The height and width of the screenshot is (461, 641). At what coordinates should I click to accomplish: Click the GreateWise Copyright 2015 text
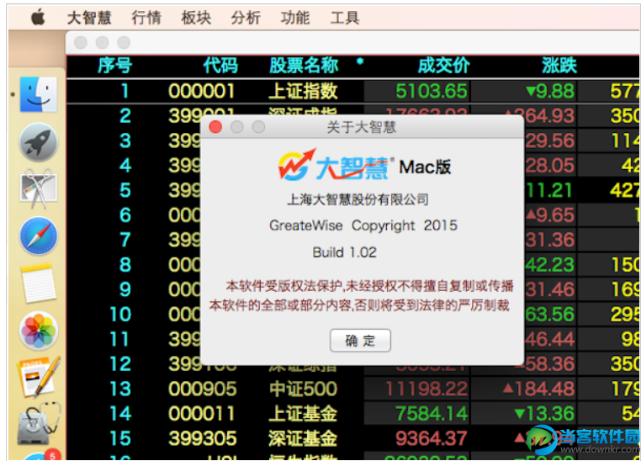click(363, 225)
